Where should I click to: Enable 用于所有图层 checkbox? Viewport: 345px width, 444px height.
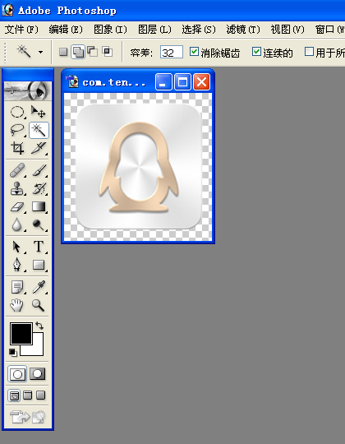pyautogui.click(x=309, y=52)
